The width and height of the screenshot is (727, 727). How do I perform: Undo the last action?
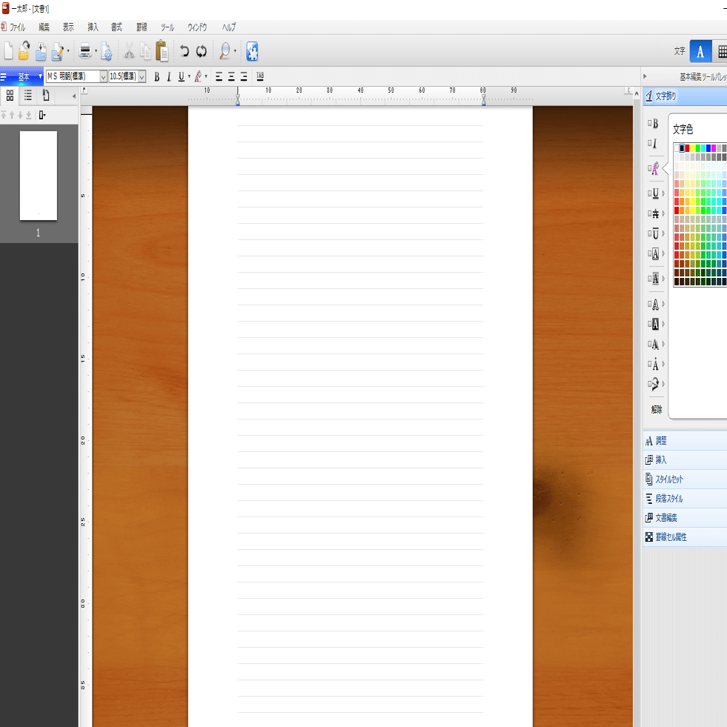[185, 51]
